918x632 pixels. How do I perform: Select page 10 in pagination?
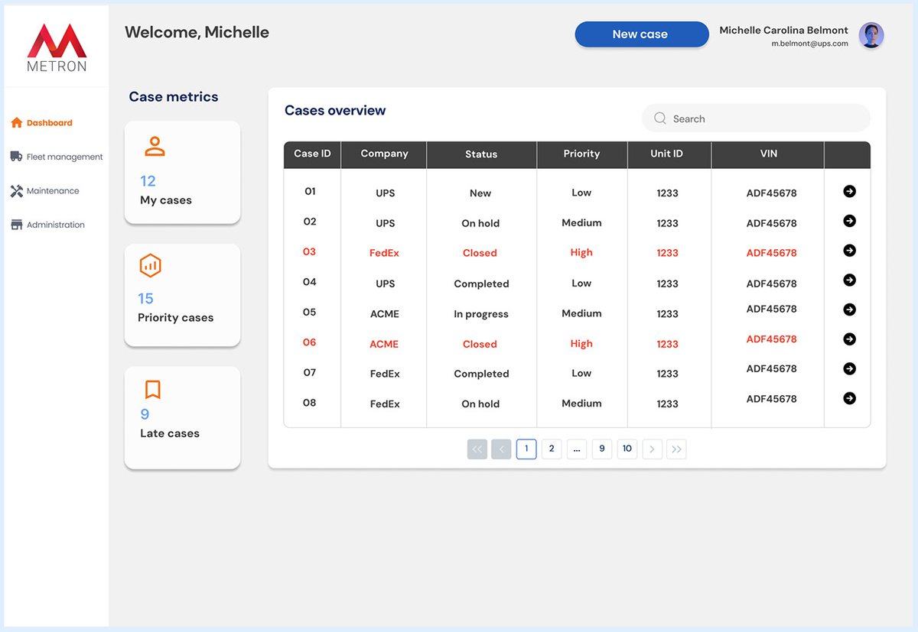tap(627, 449)
